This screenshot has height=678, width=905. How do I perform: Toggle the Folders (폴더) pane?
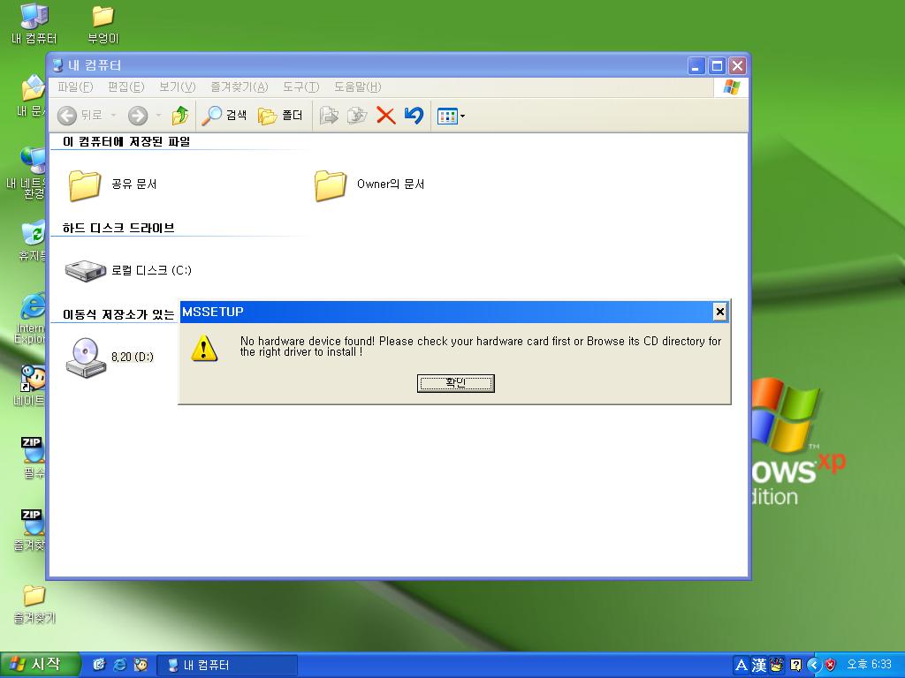[280, 116]
